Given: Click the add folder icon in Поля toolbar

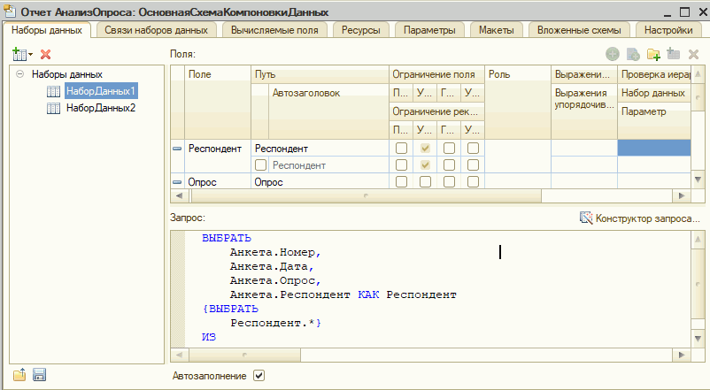Looking at the screenshot, I should 653,54.
